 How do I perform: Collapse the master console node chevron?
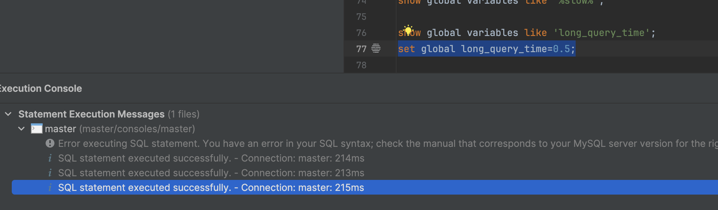click(x=21, y=129)
